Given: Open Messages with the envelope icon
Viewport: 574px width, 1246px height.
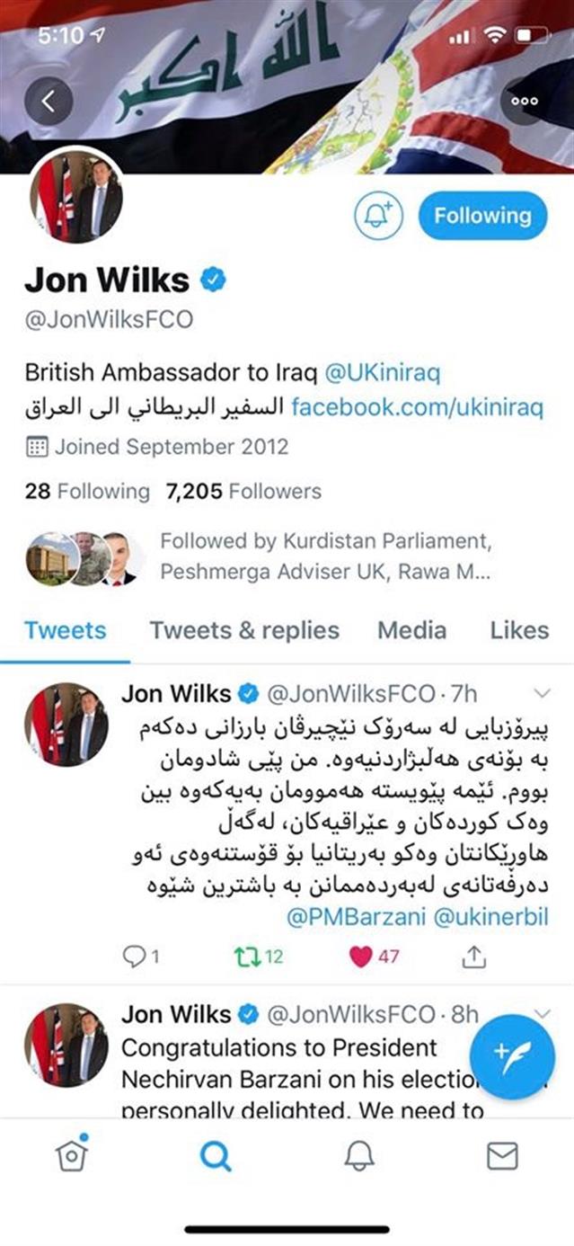Looking at the screenshot, I should coord(502,1156).
